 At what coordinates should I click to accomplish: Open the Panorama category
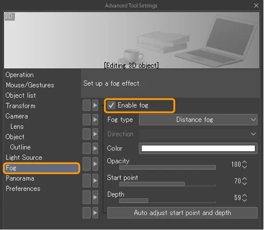20,178
